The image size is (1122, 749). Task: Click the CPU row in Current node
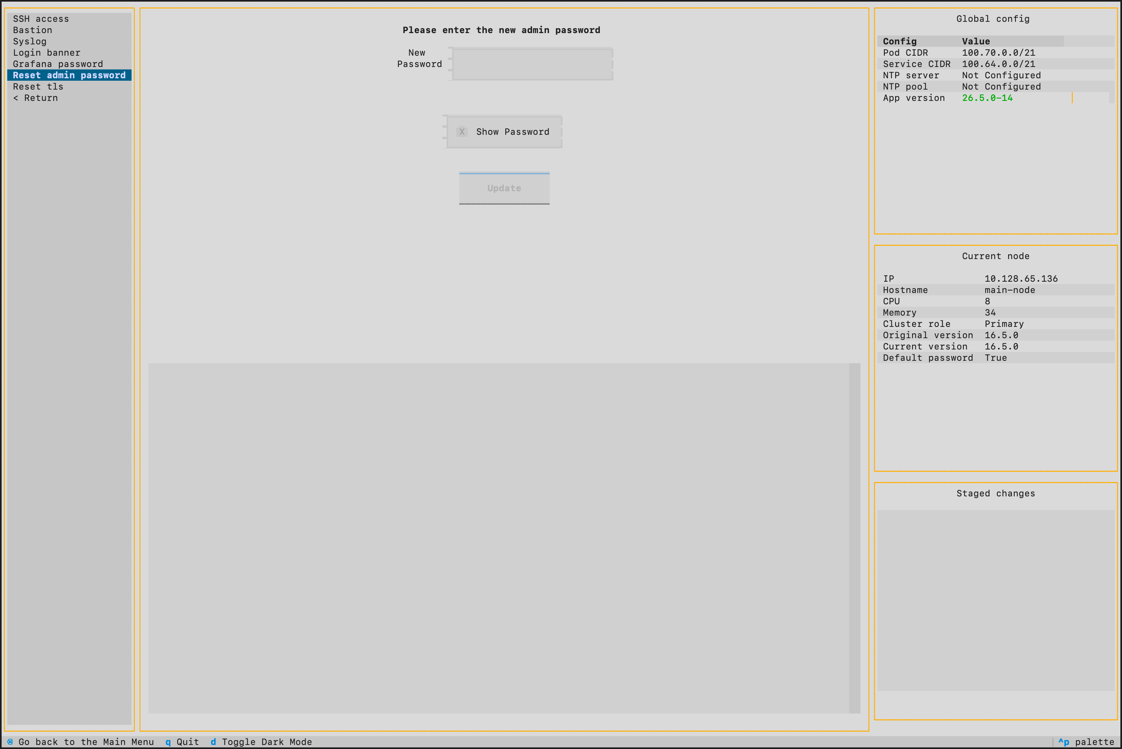[x=996, y=301]
